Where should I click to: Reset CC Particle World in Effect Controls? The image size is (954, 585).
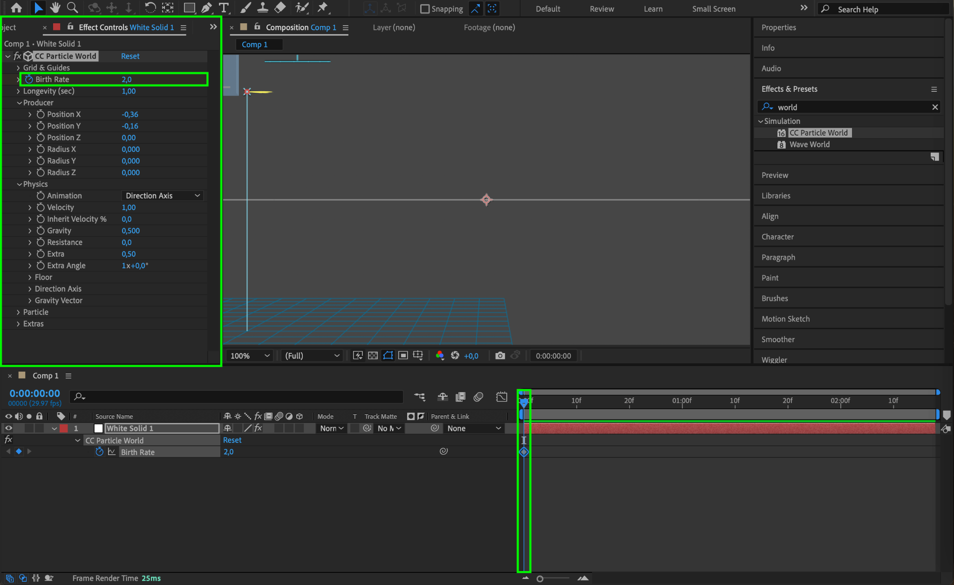tap(130, 56)
